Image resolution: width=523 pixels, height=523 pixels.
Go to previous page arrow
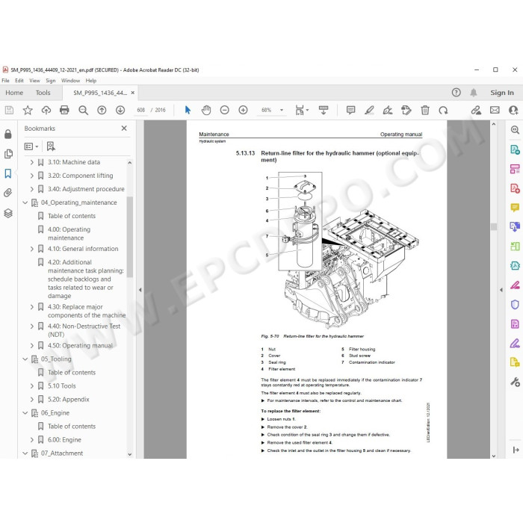[x=102, y=110]
